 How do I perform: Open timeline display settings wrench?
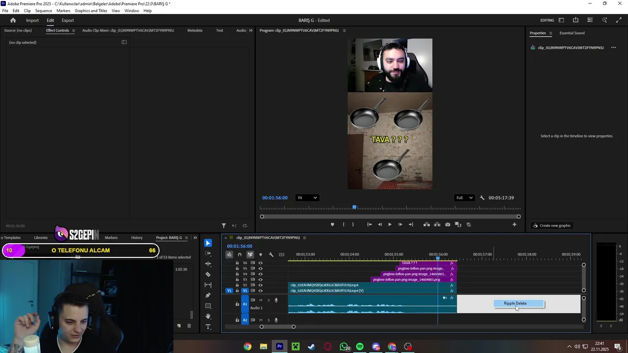[271, 254]
